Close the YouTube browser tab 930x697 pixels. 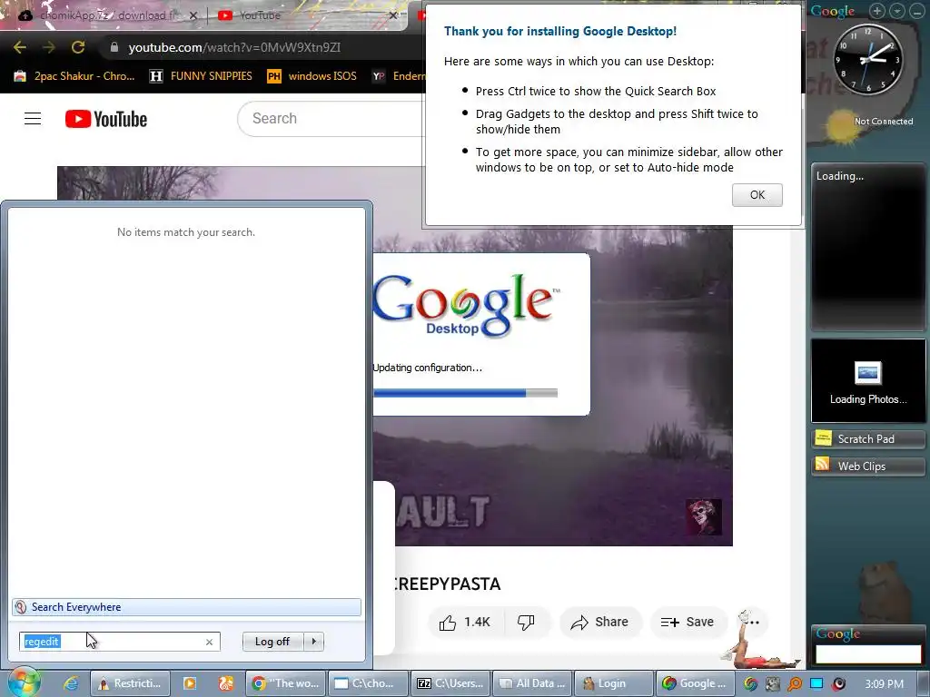click(392, 16)
